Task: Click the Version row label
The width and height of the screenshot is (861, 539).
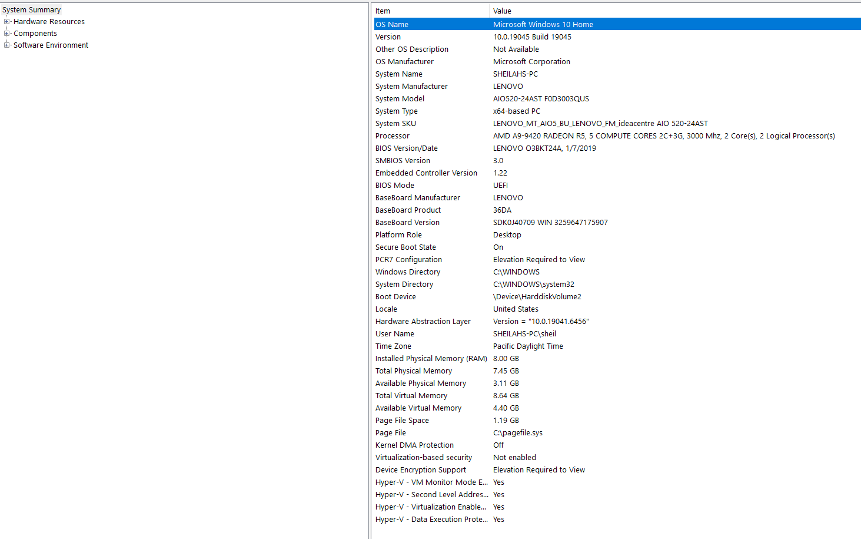Action: [x=388, y=37]
